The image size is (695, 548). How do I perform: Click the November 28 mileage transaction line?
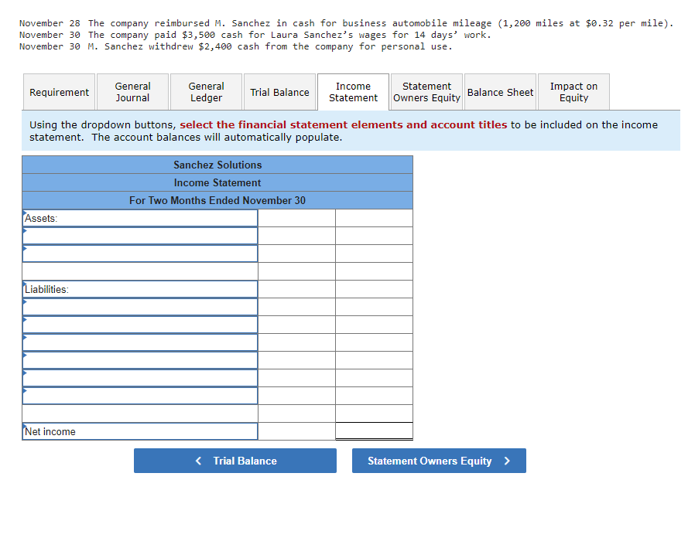[x=346, y=23]
